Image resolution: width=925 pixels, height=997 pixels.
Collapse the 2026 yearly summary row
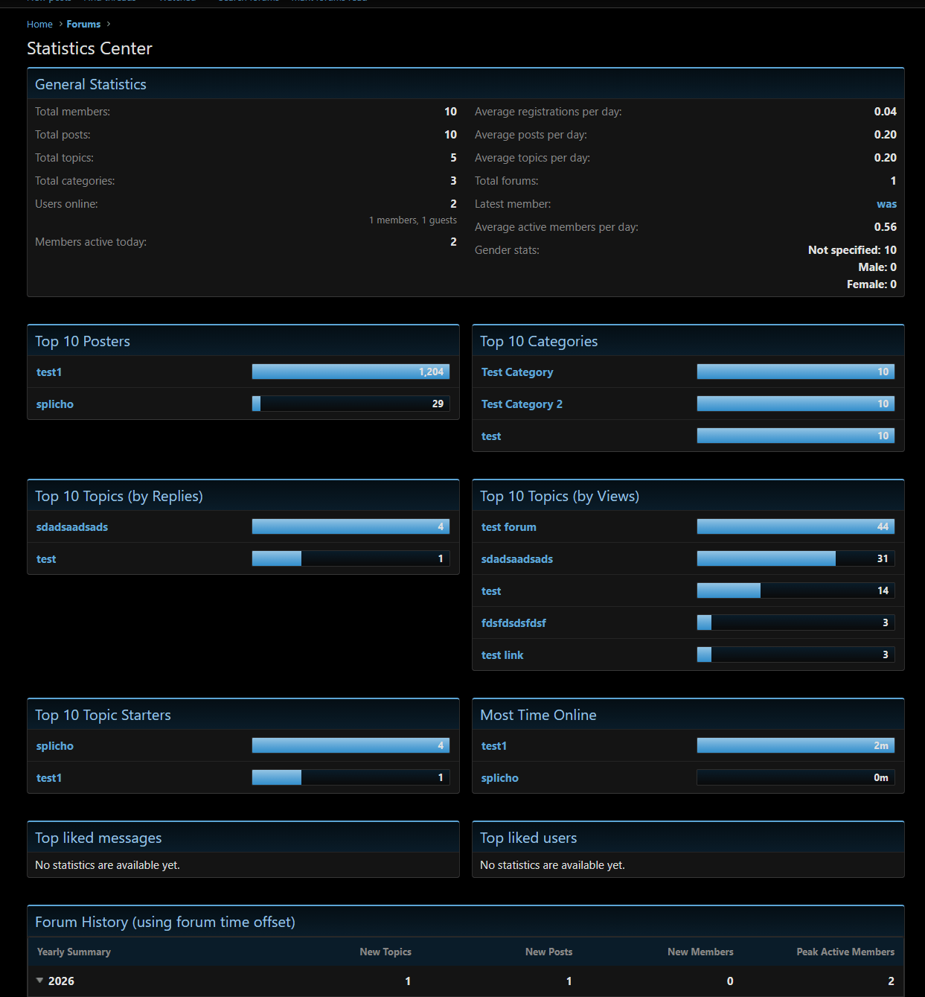[40, 981]
